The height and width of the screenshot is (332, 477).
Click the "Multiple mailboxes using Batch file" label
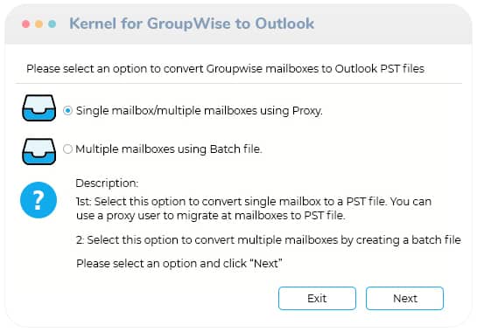coord(169,149)
